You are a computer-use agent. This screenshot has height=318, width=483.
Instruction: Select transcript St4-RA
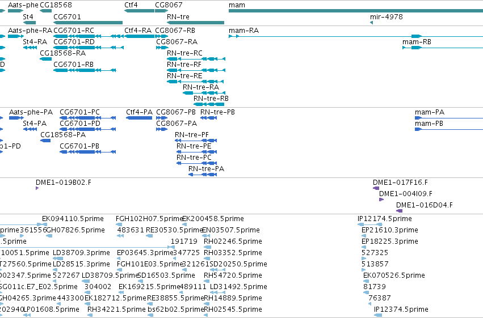pos(30,48)
